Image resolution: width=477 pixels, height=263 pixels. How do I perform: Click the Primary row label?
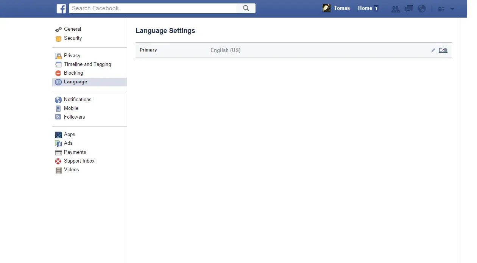click(148, 50)
